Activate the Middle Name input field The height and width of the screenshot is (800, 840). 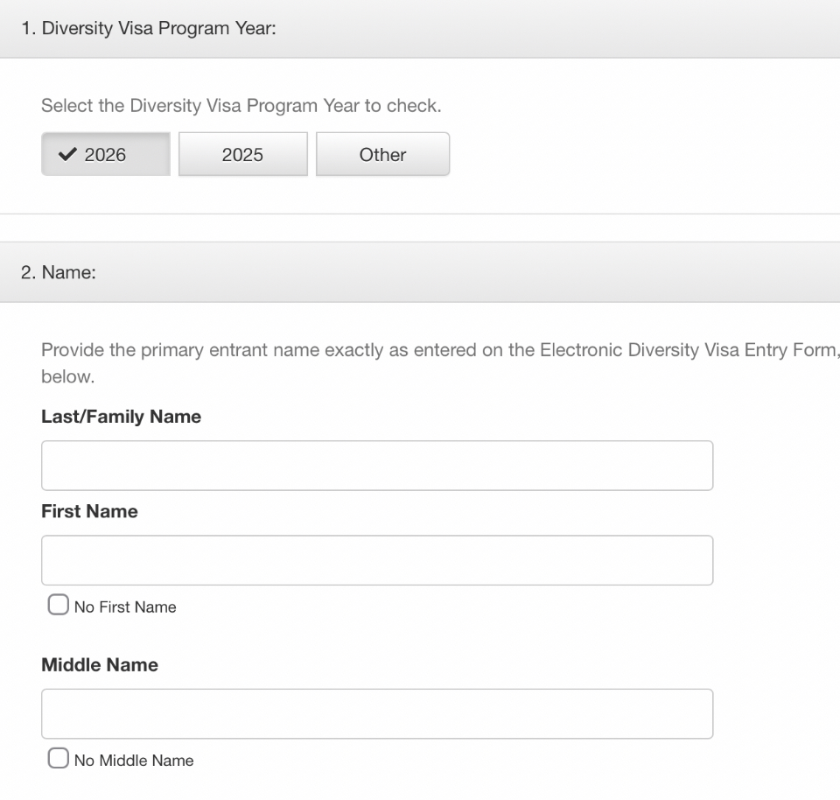[377, 713]
